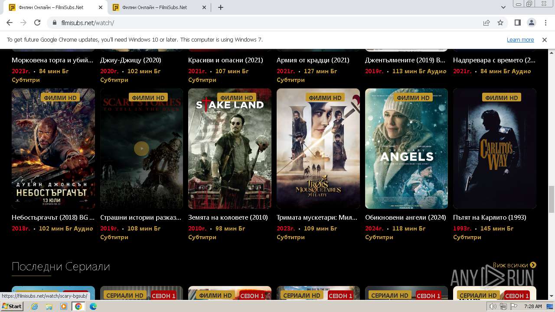Open the Chrome three-dot menu

coord(545,23)
